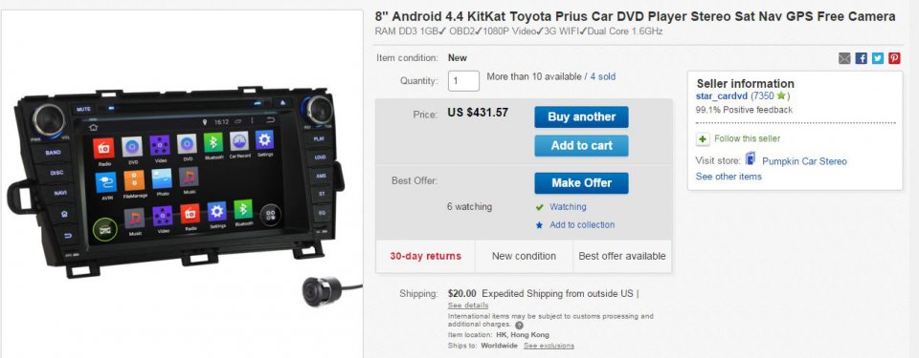Click the Make Offer button
The height and width of the screenshot is (358, 919).
click(581, 183)
